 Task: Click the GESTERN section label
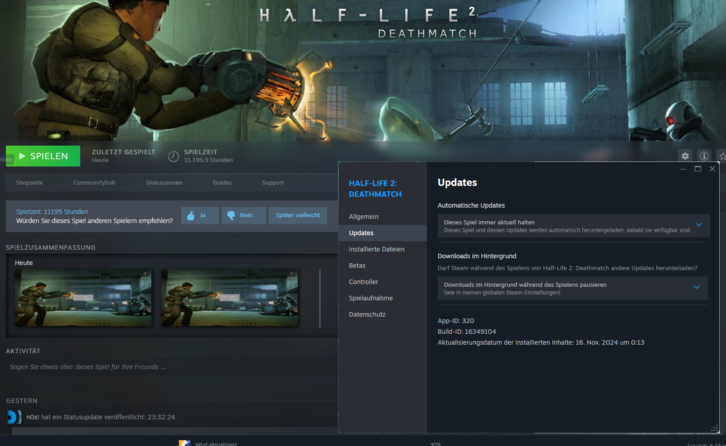[22, 401]
